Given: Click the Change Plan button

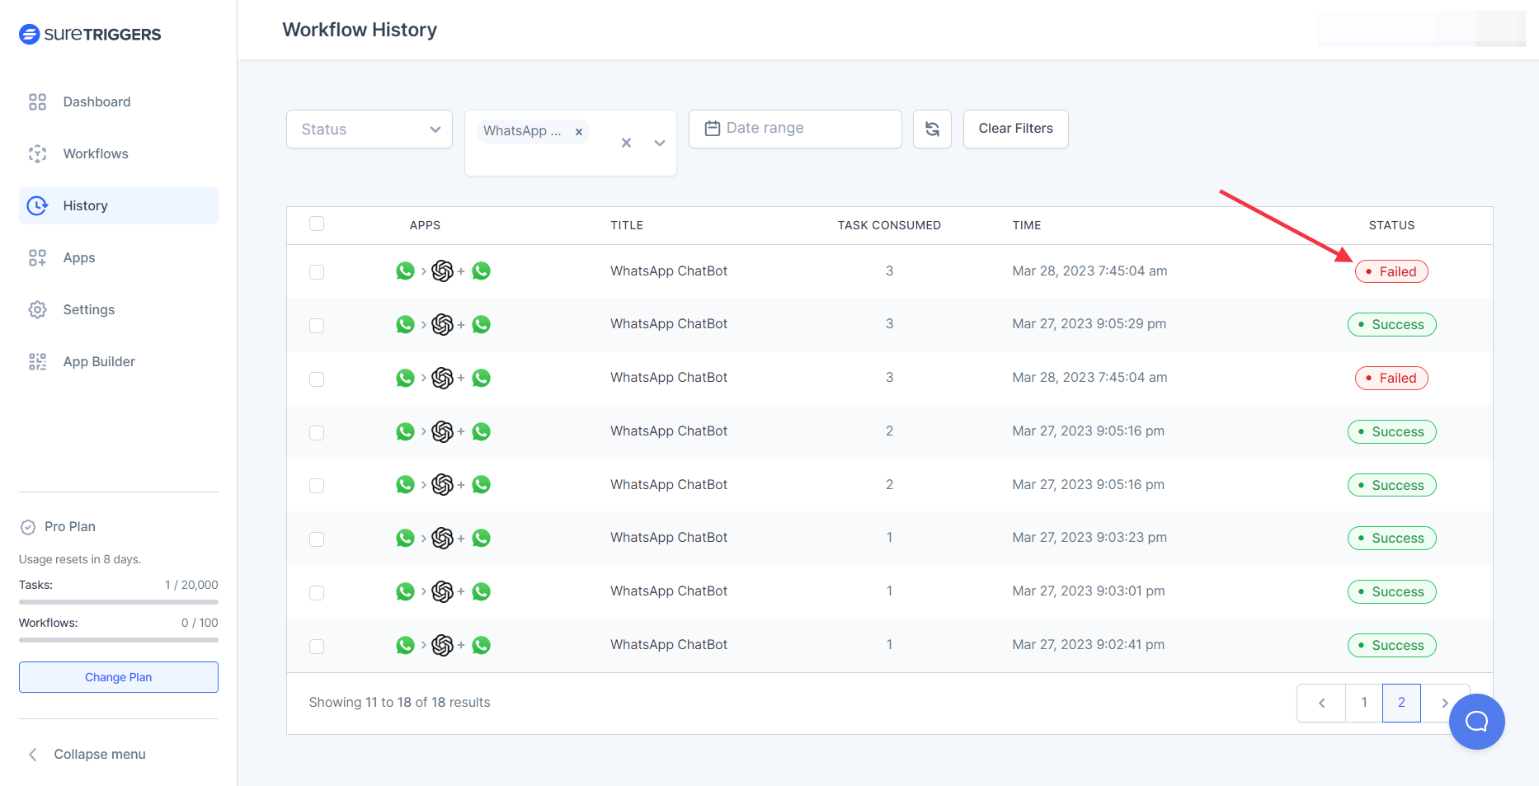Looking at the screenshot, I should click(x=119, y=677).
